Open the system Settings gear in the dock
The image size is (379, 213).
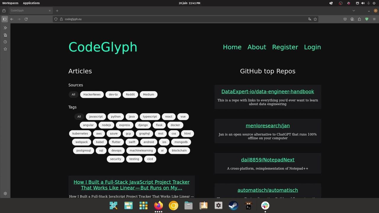pos(219,205)
